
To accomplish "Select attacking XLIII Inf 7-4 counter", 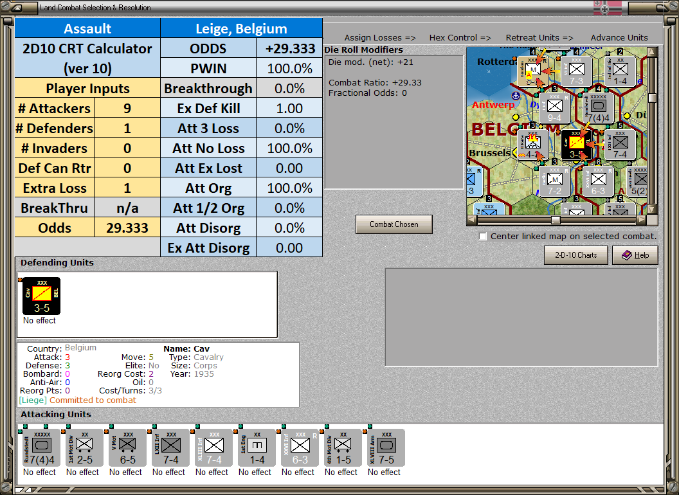I will (214, 448).
